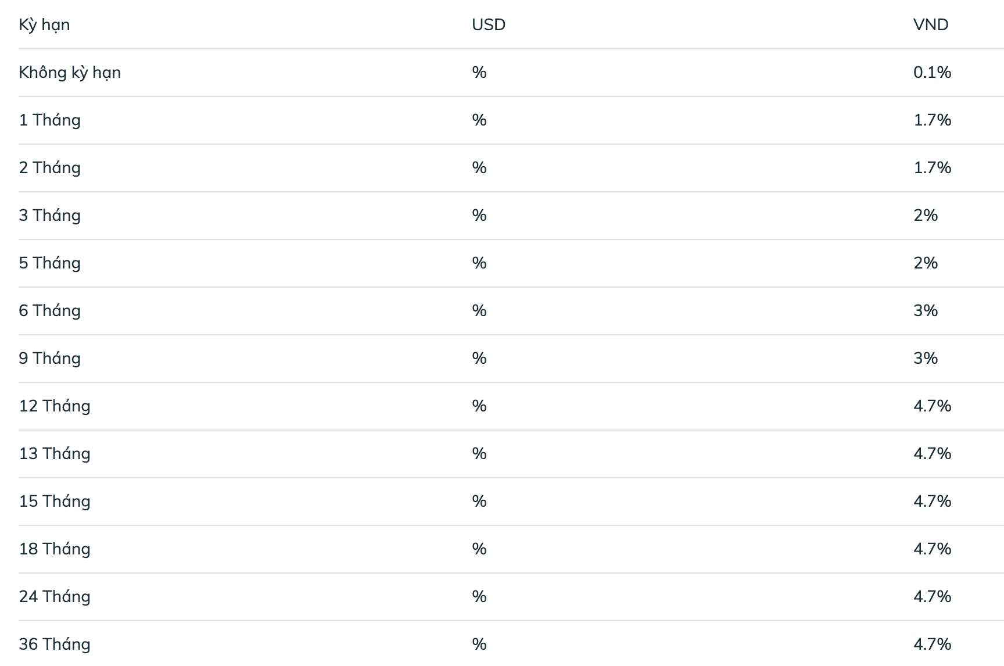Image resolution: width=1004 pixels, height=666 pixels.
Task: Select the 13 Tháng term label
Action: tap(55, 454)
